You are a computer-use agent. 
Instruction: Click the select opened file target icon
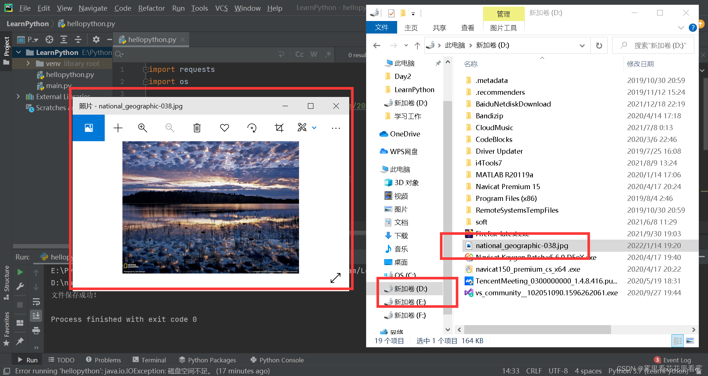[x=49, y=39]
